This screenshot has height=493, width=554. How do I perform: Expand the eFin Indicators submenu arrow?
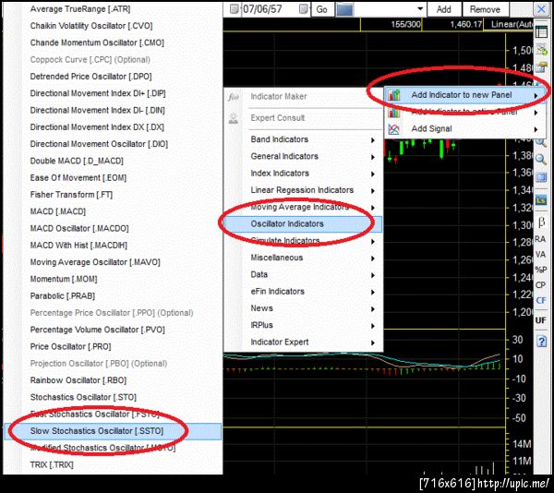[x=373, y=292]
